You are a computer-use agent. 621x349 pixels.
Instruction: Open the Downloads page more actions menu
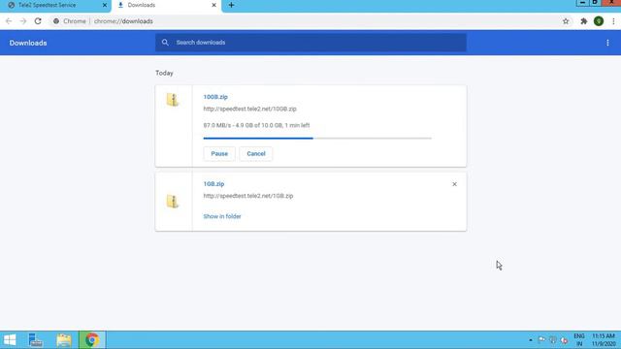[x=607, y=43]
